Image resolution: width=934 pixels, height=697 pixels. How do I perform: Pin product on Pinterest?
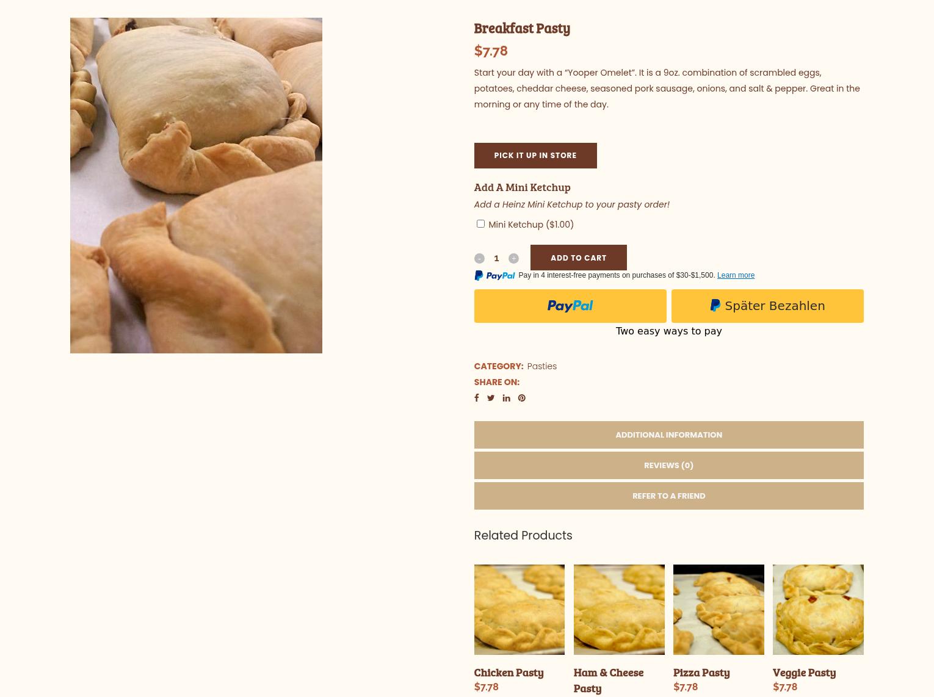[521, 398]
